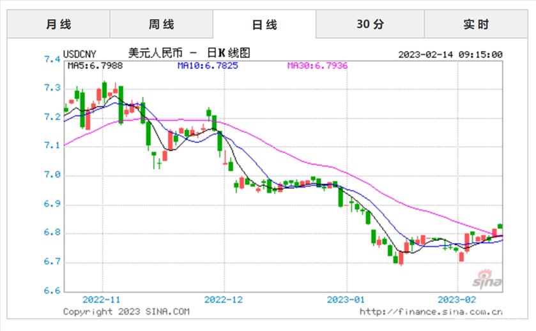Click the MA5:6.7988 indicator value
The image size is (536, 331).
click(95, 66)
